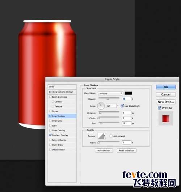Toggle the Anti-aliased checkbox
Screen dimensions: 181x192
tap(111, 136)
